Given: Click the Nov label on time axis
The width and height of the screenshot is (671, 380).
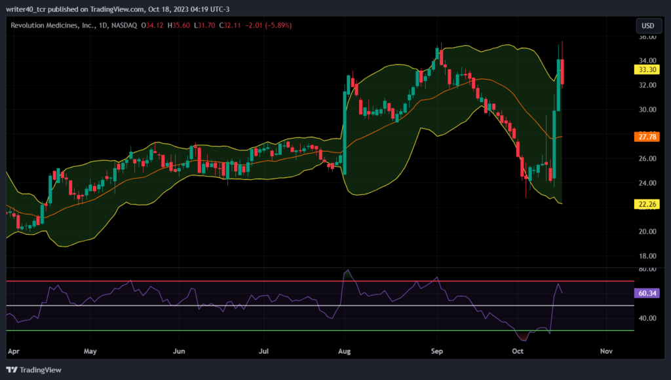Looking at the screenshot, I should pos(606,351).
